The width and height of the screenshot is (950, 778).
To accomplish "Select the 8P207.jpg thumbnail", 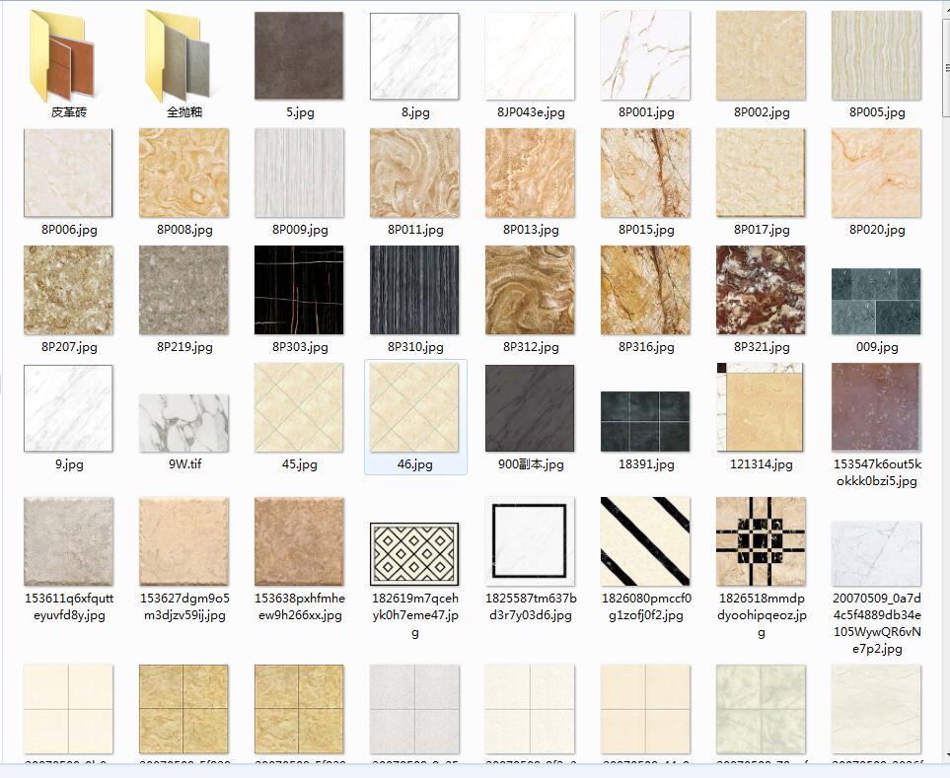I will pos(68,290).
